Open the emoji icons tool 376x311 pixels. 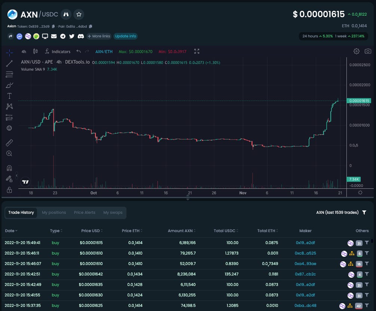point(9,128)
